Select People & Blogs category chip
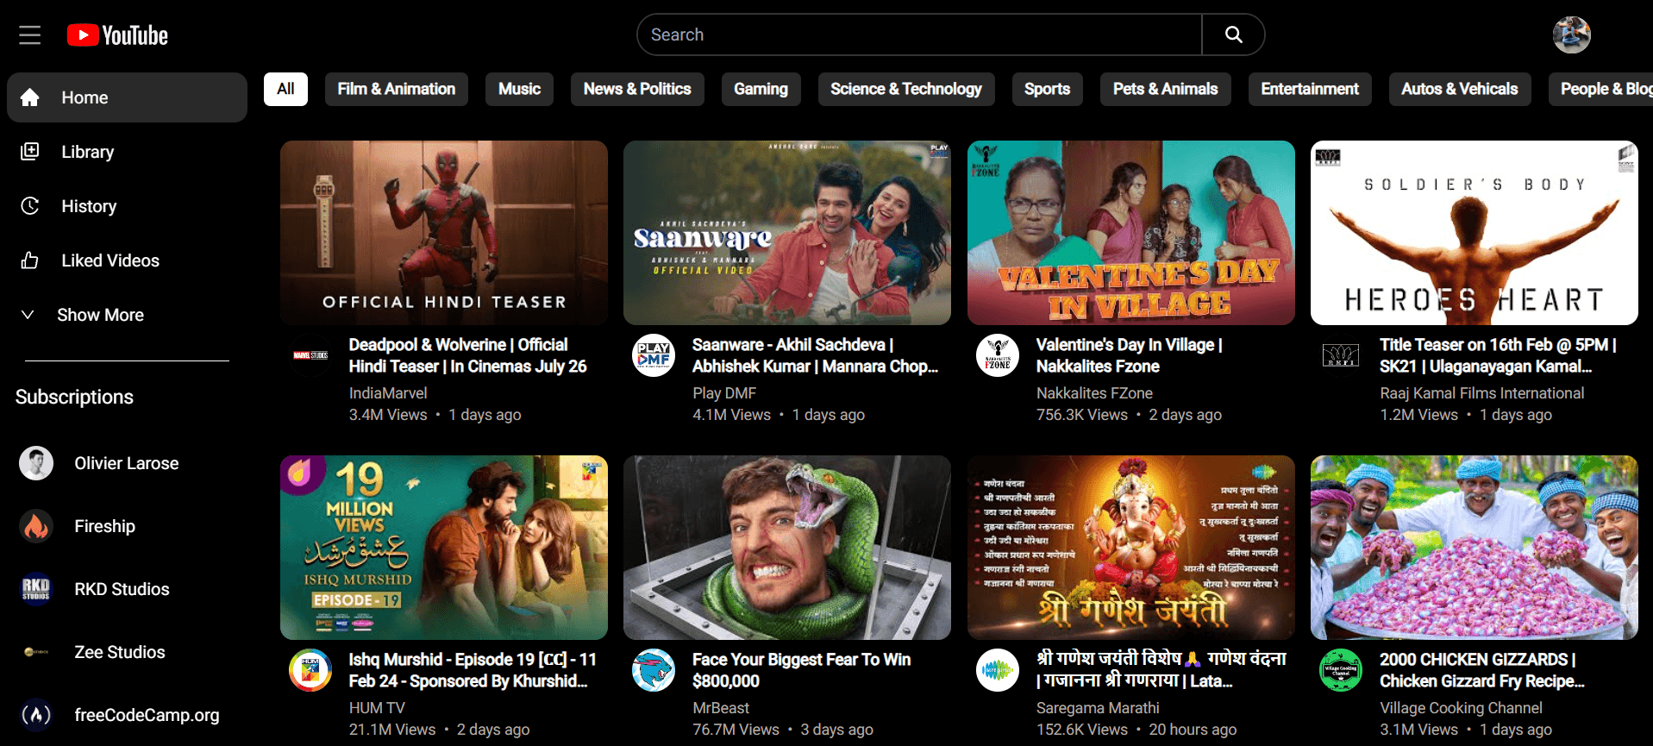Screen dimensions: 1653x746 tap(1600, 89)
